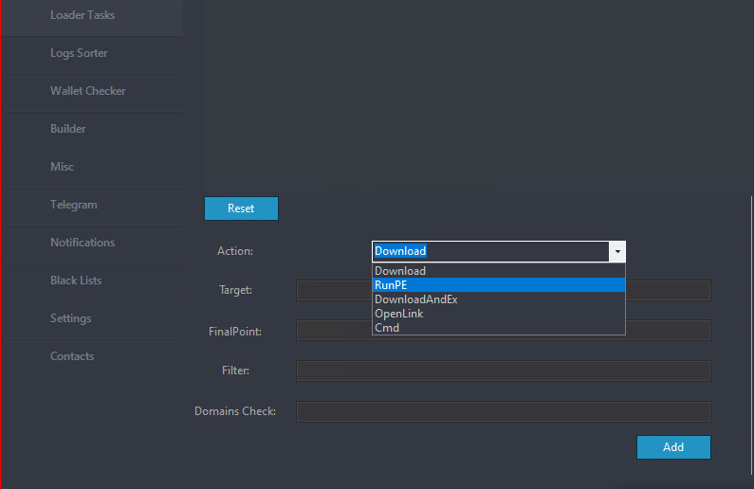Viewport: 754px width, 489px height.
Task: Click the Add button
Action: click(673, 447)
